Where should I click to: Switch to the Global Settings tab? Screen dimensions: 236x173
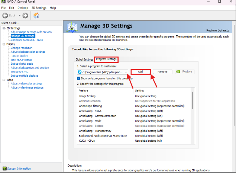coord(84,60)
